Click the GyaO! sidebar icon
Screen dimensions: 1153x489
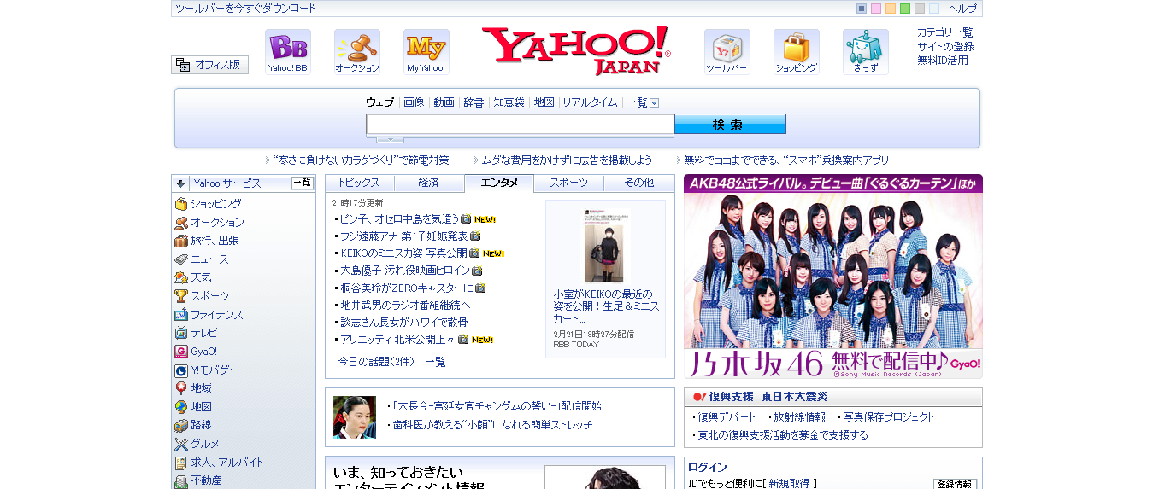pyautogui.click(x=181, y=352)
